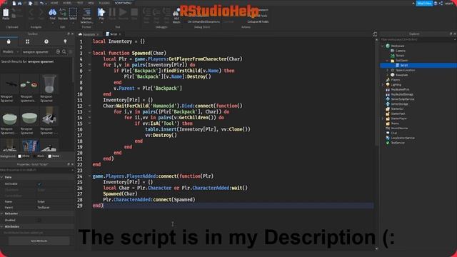Select StarterPack in Explorer
Image resolution: width=457 pixels, height=257 pixels.
(398, 114)
